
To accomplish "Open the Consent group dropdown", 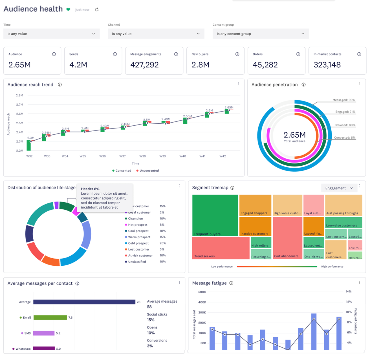I will pyautogui.click(x=261, y=34).
